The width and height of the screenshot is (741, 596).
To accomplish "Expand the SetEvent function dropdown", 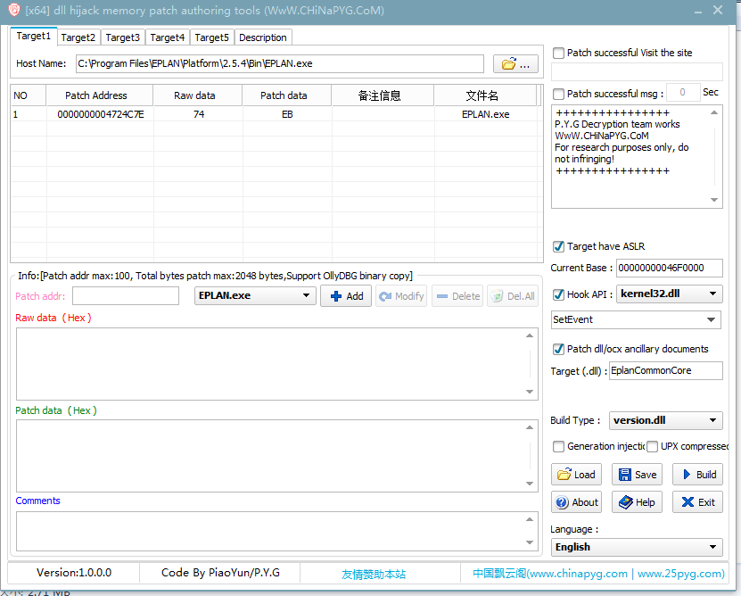I will 636,319.
